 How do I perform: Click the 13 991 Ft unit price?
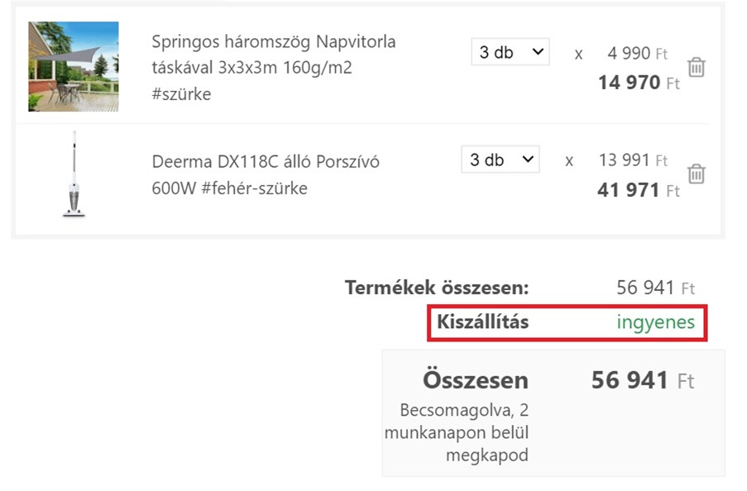633,160
